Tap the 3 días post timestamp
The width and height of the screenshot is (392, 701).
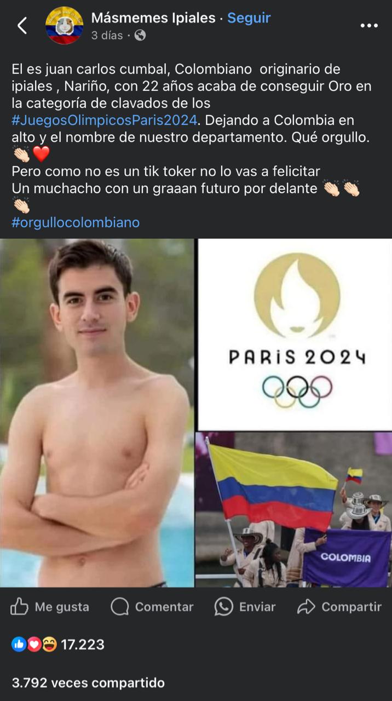point(107,36)
